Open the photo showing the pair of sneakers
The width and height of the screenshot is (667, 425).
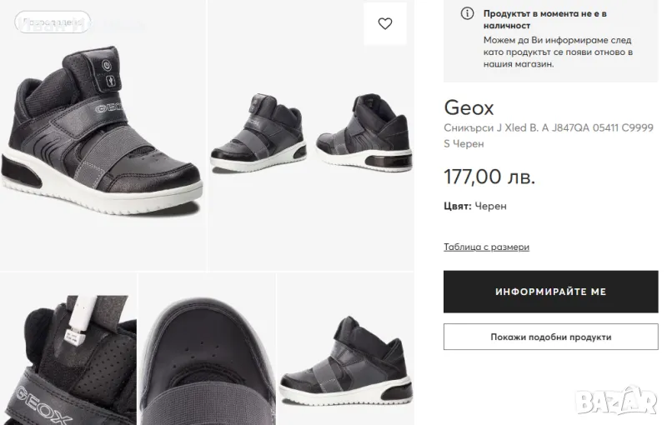(310, 133)
